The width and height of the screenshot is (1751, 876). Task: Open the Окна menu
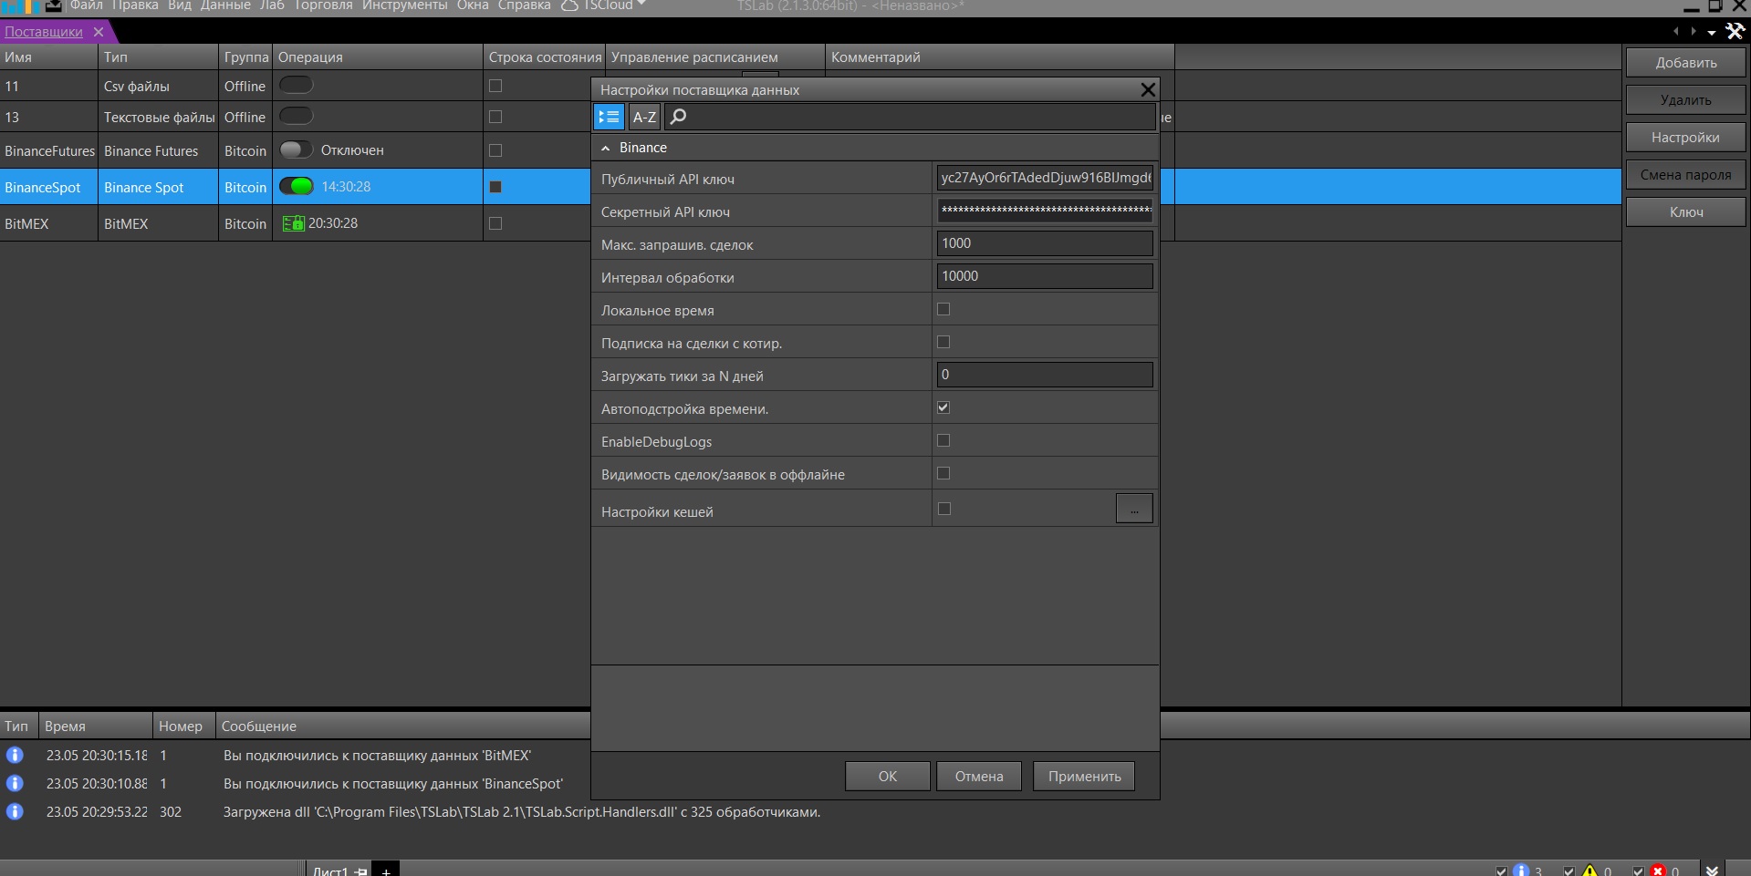tap(473, 5)
